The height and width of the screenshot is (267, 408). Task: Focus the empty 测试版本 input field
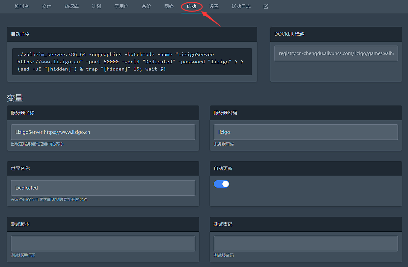pyautogui.click(x=103, y=244)
